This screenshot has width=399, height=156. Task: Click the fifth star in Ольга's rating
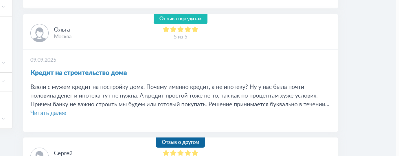[195, 29]
